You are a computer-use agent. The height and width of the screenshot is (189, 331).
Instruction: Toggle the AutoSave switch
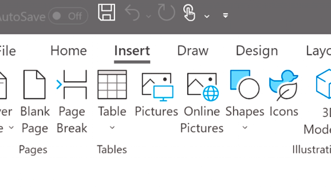coord(68,16)
